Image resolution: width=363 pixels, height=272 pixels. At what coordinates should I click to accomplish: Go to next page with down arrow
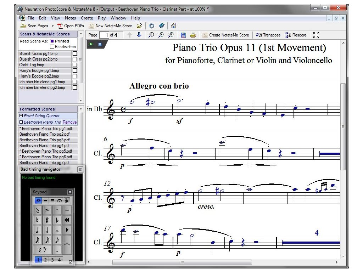pos(139,35)
